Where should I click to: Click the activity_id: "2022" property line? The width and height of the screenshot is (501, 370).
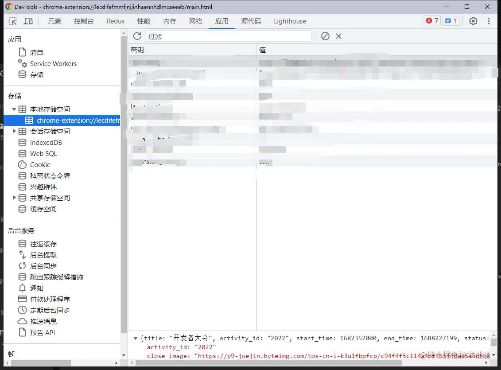181,347
